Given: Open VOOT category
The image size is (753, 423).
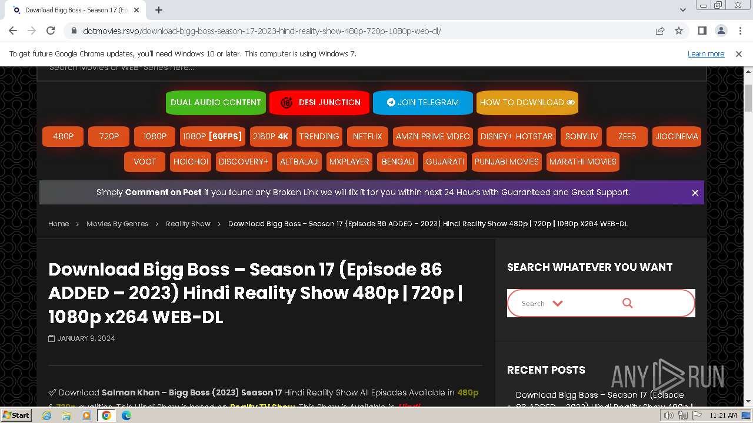Looking at the screenshot, I should click(145, 162).
